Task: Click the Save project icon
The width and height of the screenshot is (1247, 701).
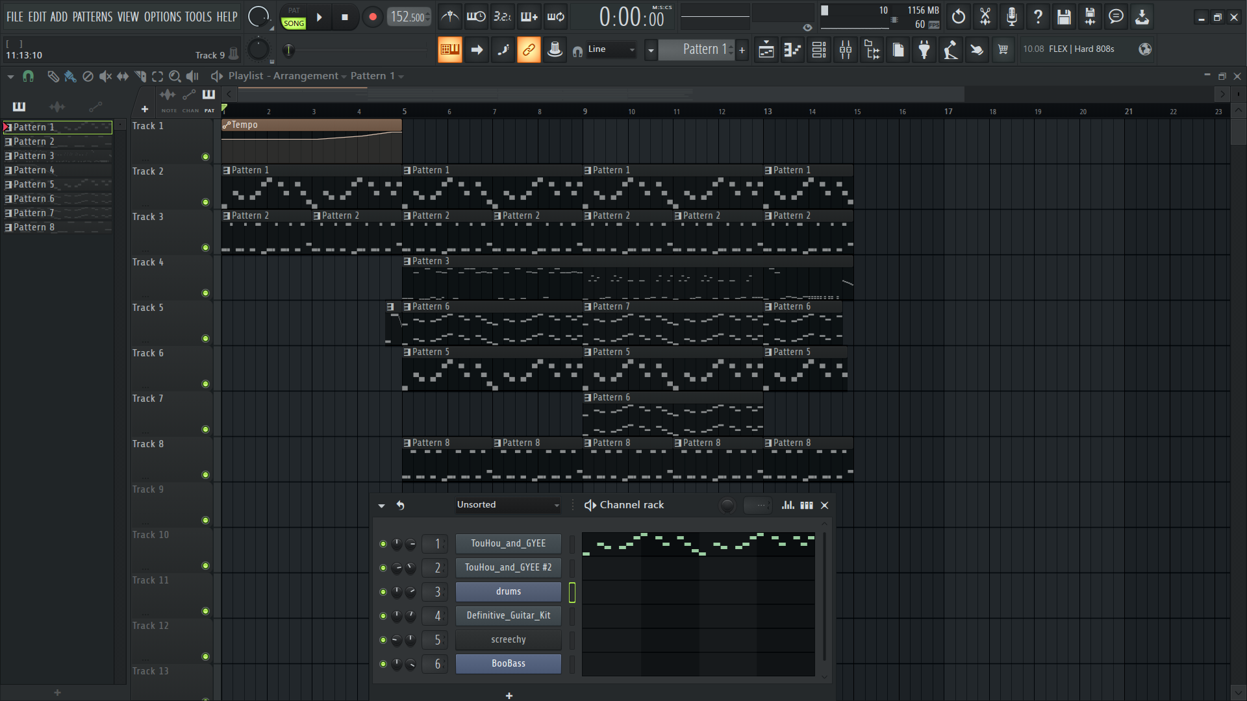Action: (1063, 17)
